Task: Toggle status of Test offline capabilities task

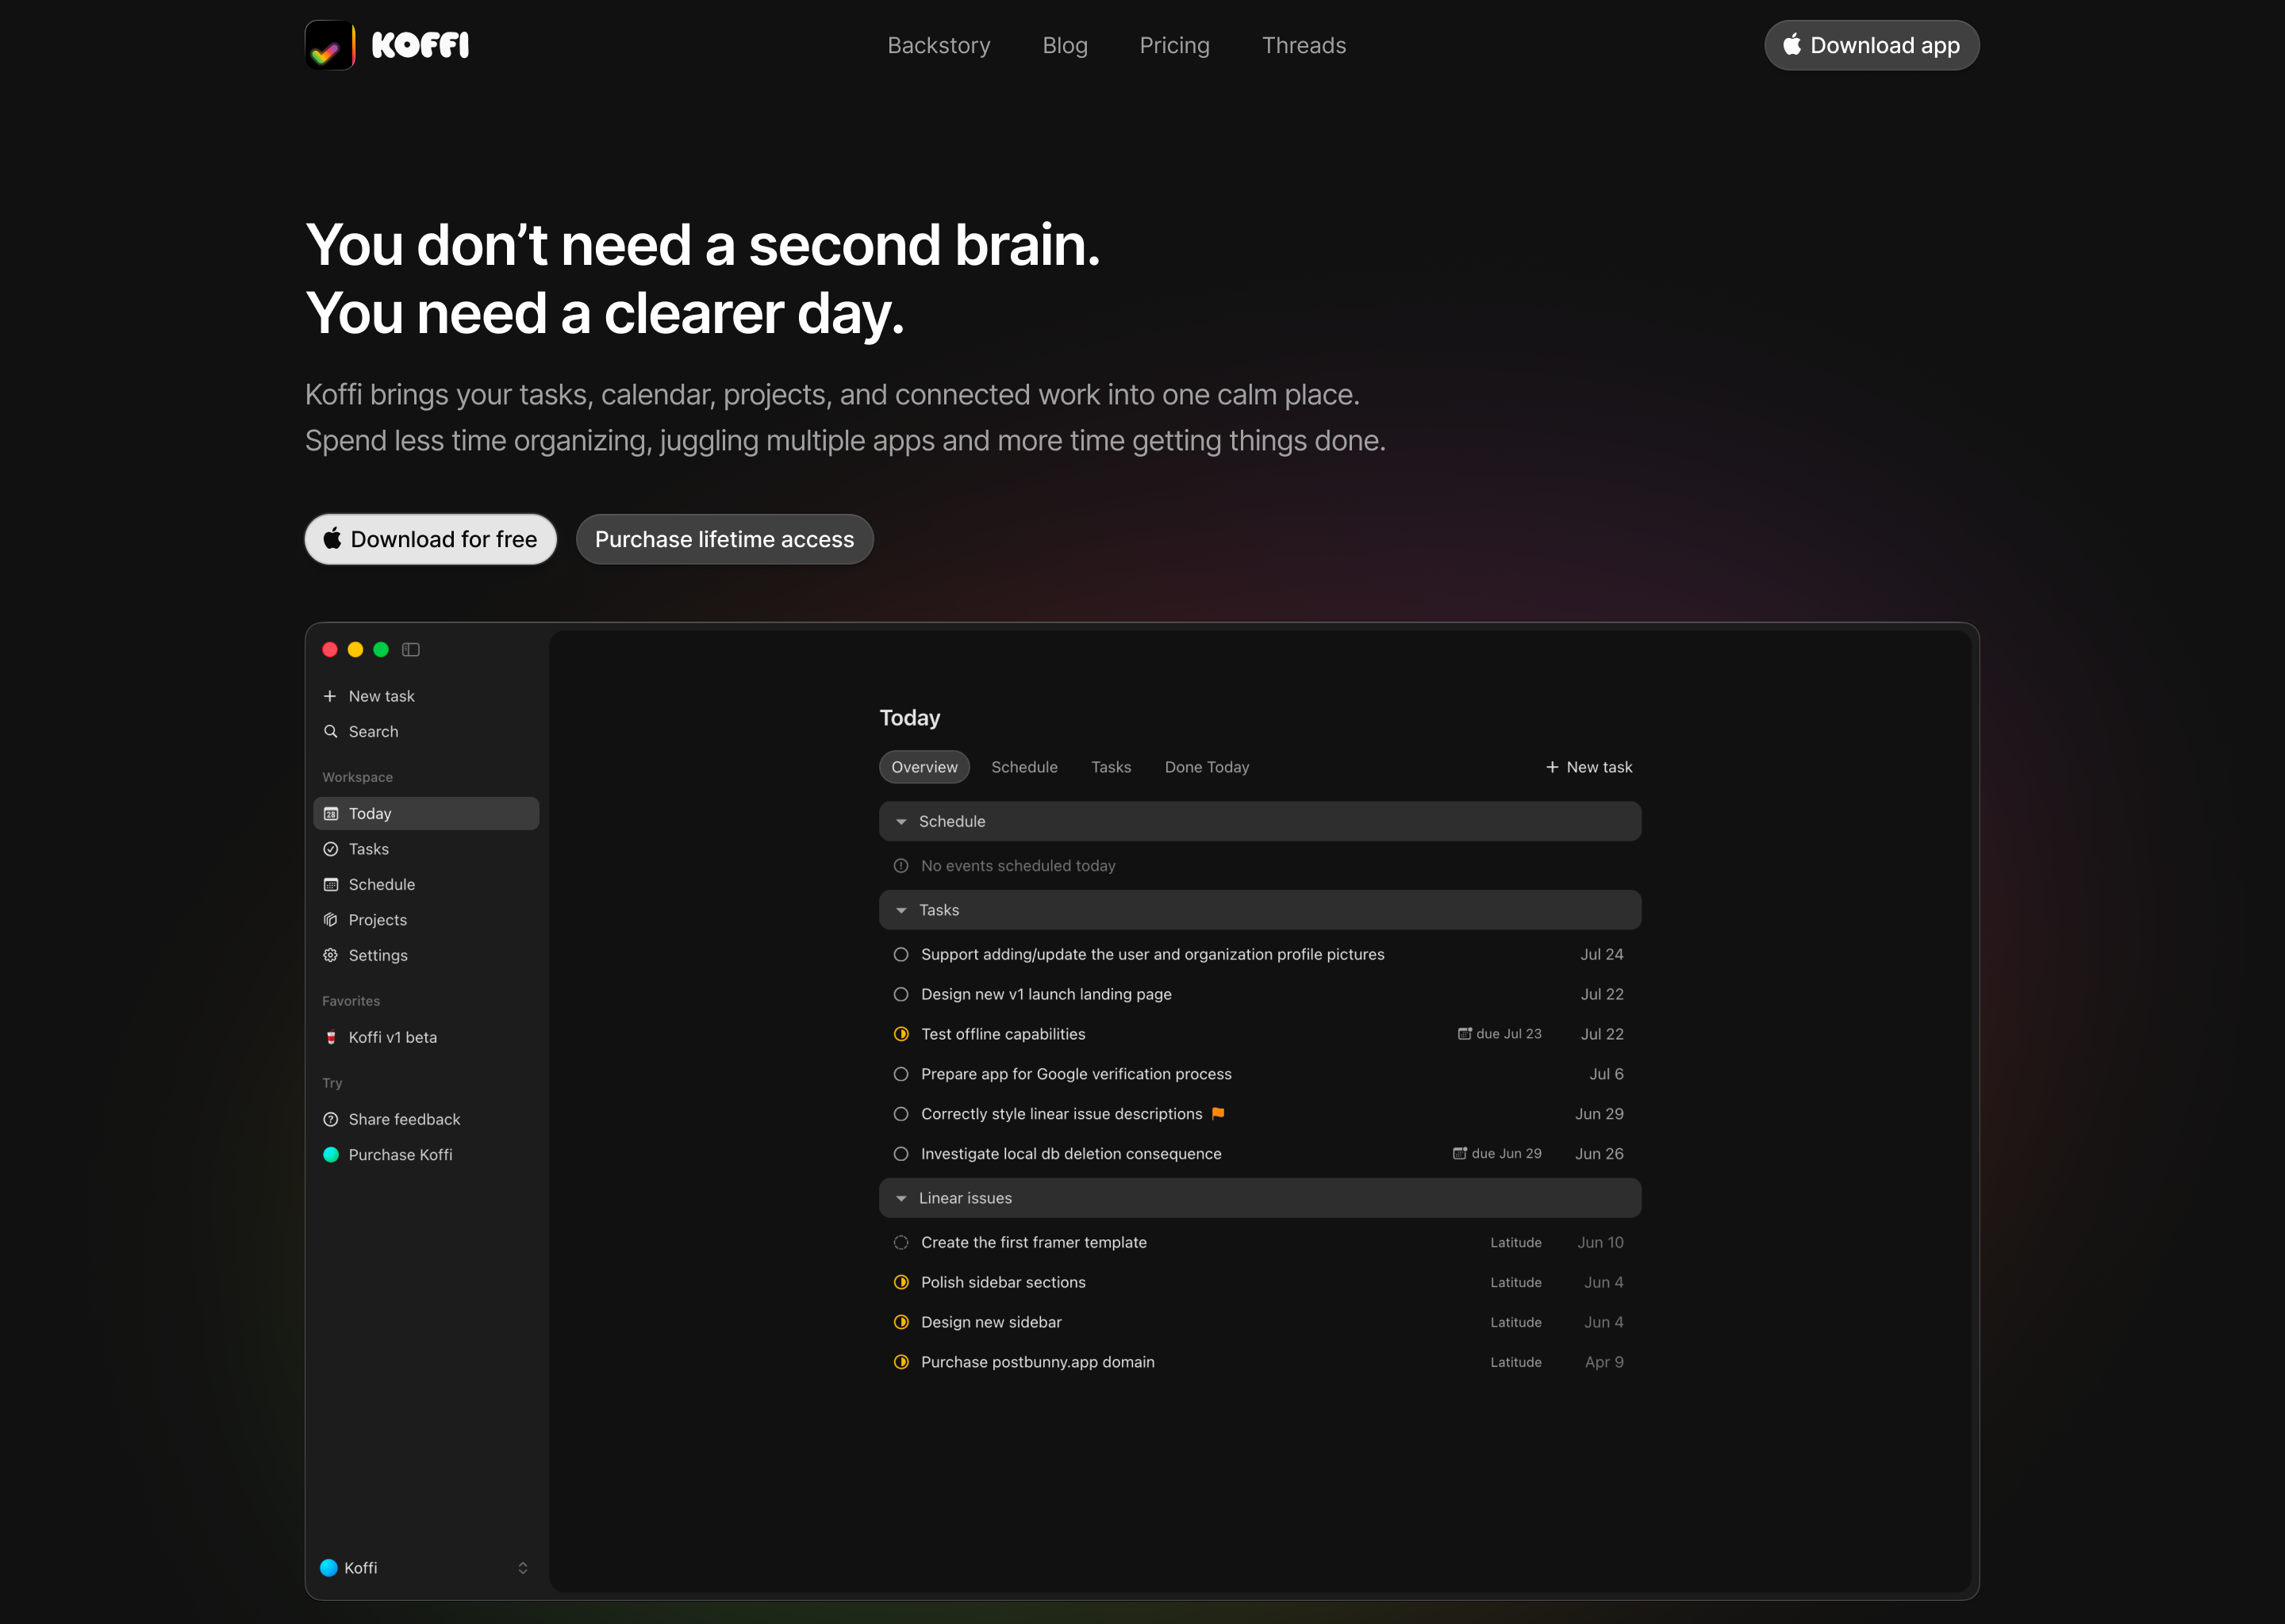Action: point(901,1034)
